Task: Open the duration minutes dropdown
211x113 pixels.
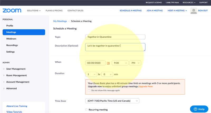Action: pyautogui.click(x=107, y=74)
